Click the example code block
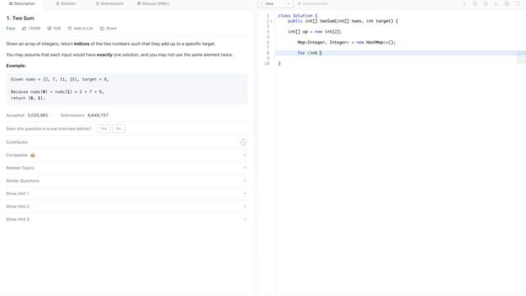 [127, 89]
